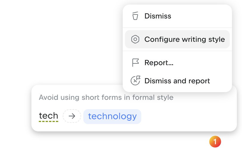The height and width of the screenshot is (153, 242).
Task: Click the orange badge showing 1
Action: pyautogui.click(x=215, y=142)
